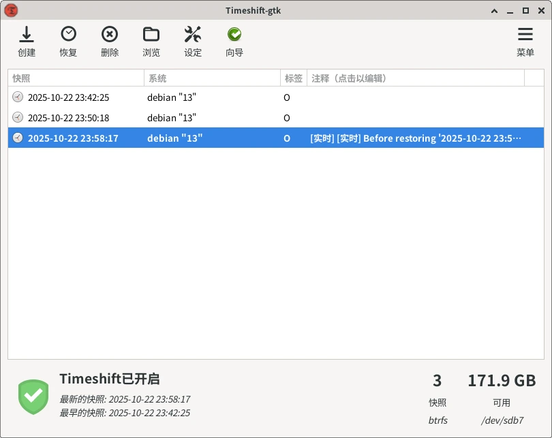
Task: Restore the highlighted snapshot using 恢复
Action: pyautogui.click(x=67, y=41)
